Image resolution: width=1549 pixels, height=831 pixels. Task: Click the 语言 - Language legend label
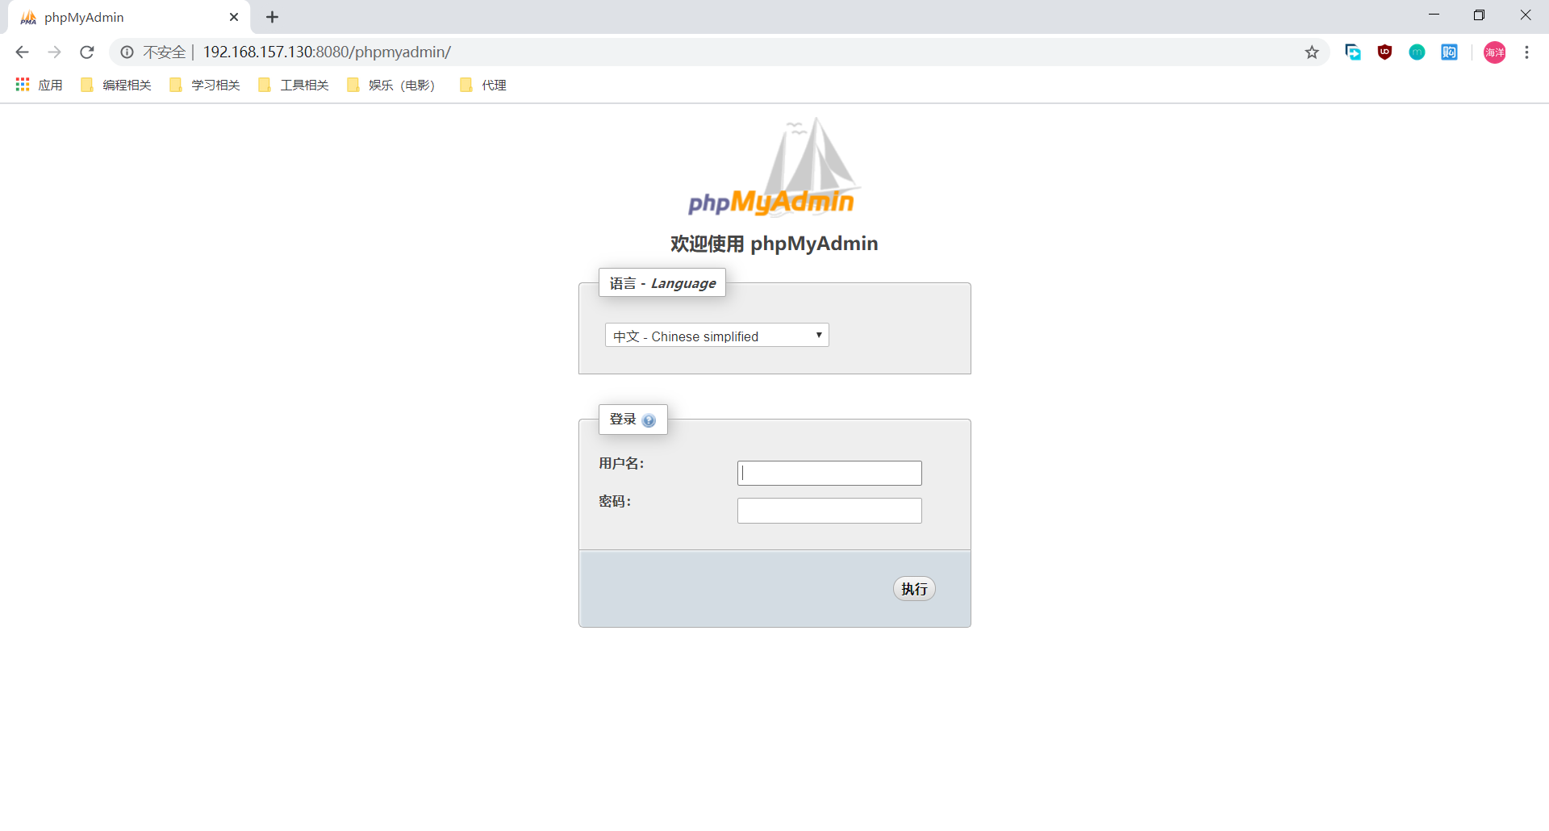click(x=662, y=283)
